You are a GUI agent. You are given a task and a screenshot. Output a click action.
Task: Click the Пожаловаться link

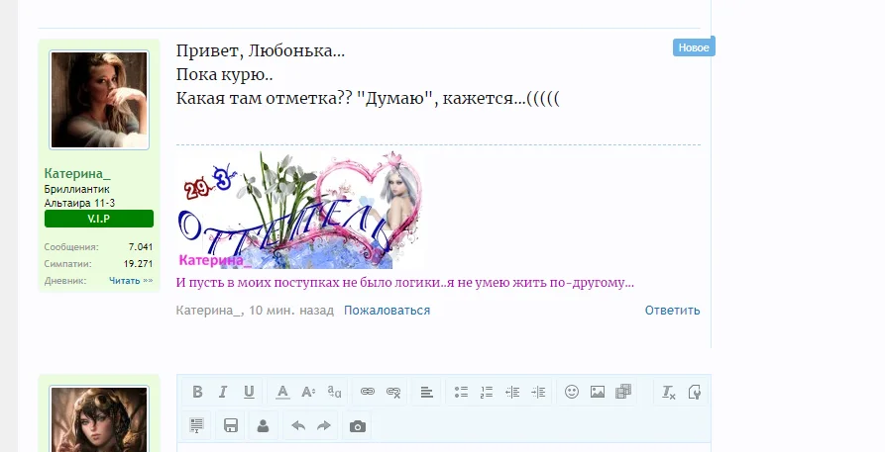[x=387, y=311]
